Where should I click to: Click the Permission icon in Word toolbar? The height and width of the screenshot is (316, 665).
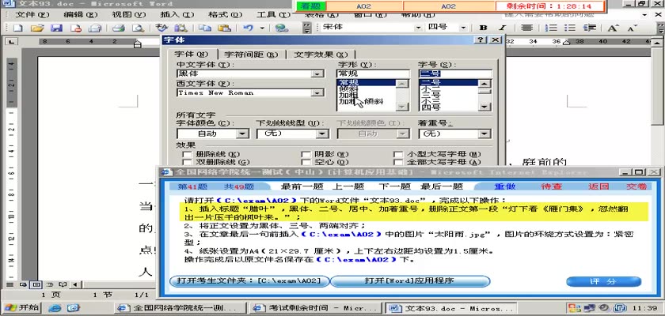pos(76,28)
